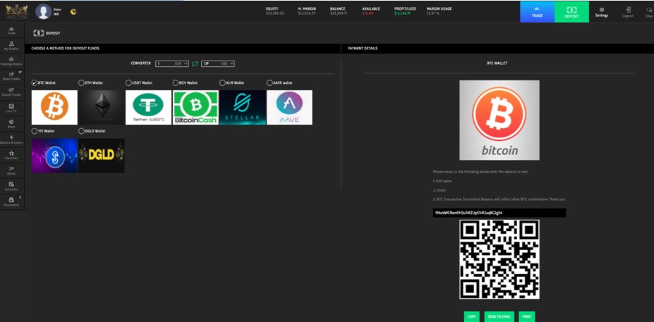Open Favorites in the sidebar

[12, 156]
